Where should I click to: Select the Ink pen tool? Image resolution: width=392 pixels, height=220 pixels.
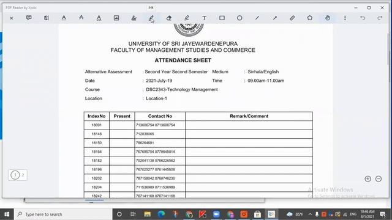click(151, 18)
